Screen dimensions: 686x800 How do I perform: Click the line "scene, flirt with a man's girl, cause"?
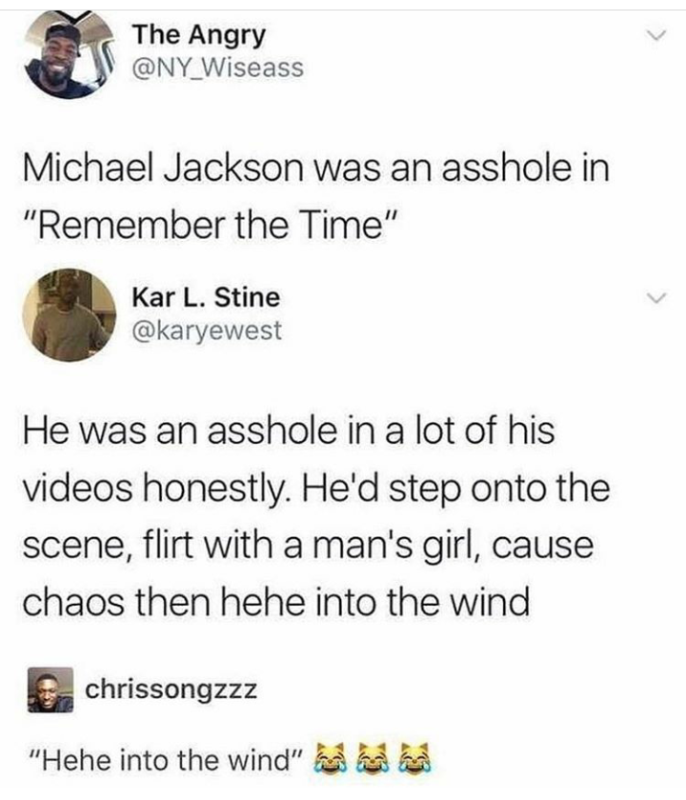[x=309, y=546]
